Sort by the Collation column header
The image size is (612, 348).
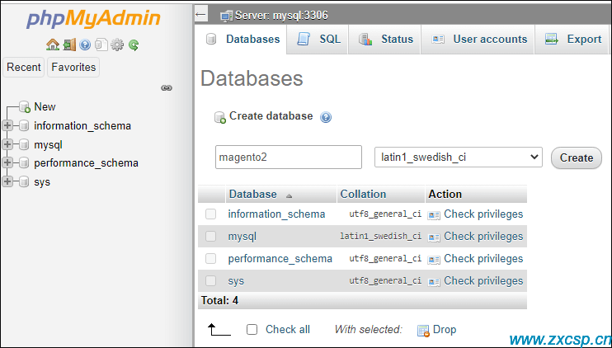[363, 195]
